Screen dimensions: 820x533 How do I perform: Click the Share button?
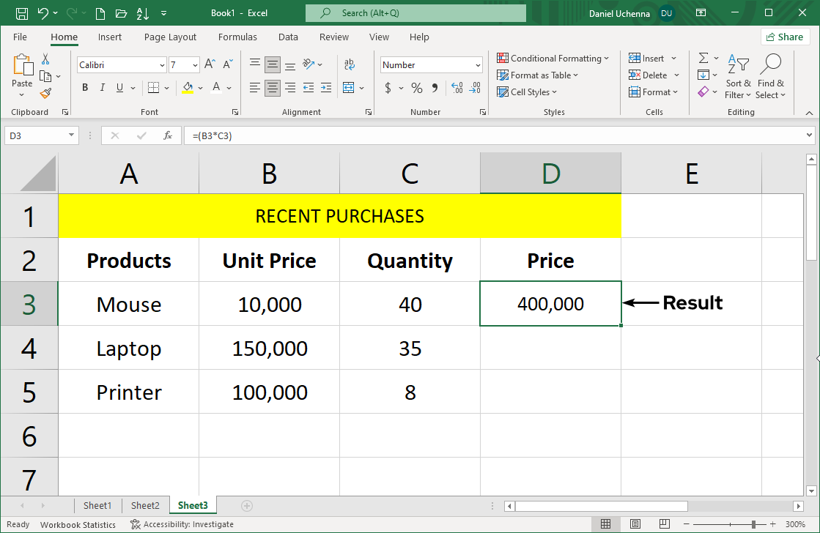785,36
